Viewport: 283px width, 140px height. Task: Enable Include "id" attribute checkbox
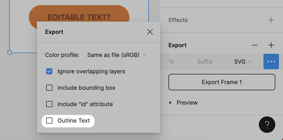click(49, 104)
